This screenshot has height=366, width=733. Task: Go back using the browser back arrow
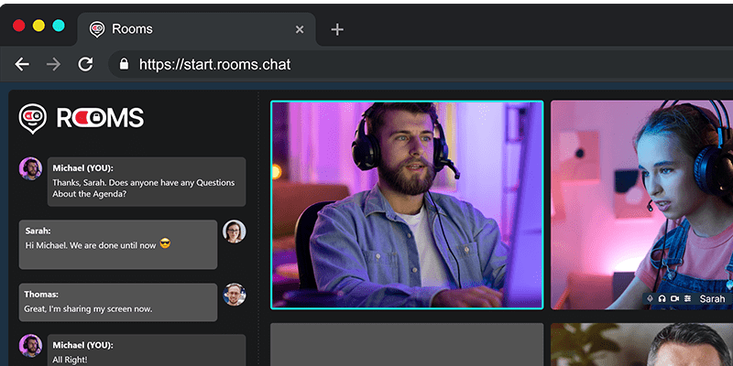point(22,64)
